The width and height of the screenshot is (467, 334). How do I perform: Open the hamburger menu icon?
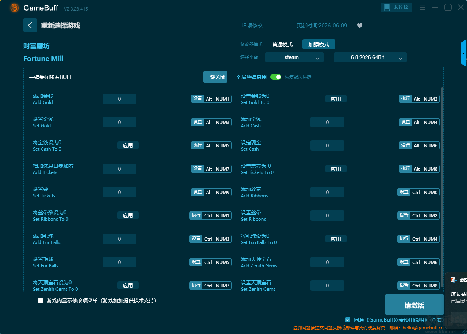(x=422, y=7)
